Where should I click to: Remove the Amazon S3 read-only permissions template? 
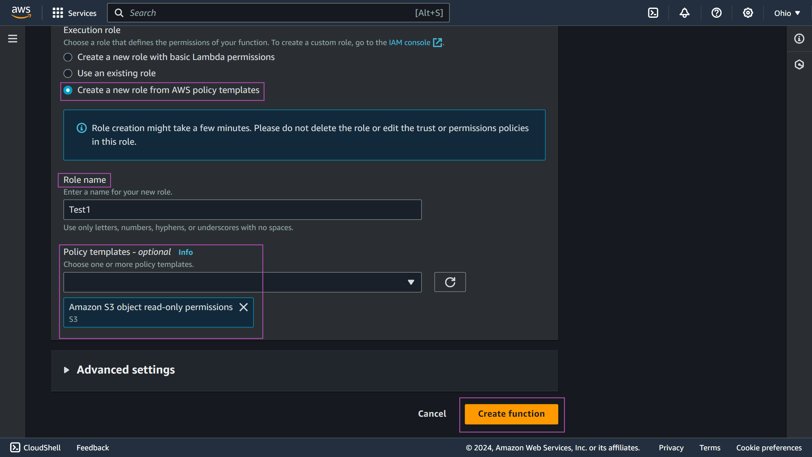[x=244, y=307]
